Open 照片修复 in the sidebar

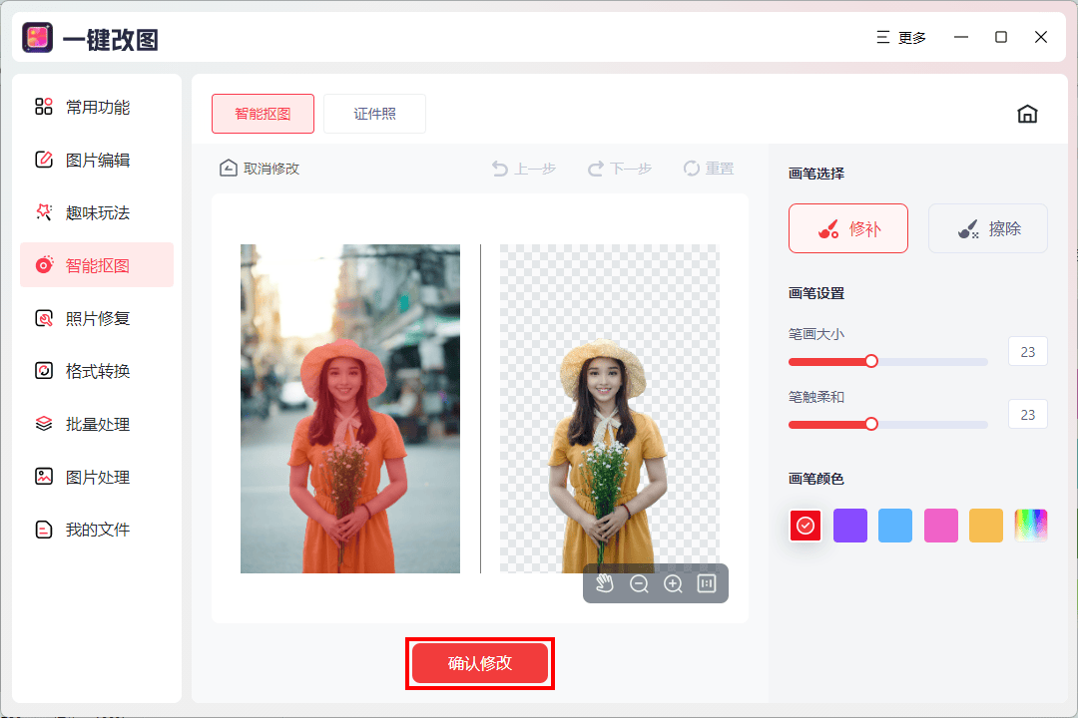click(x=96, y=319)
